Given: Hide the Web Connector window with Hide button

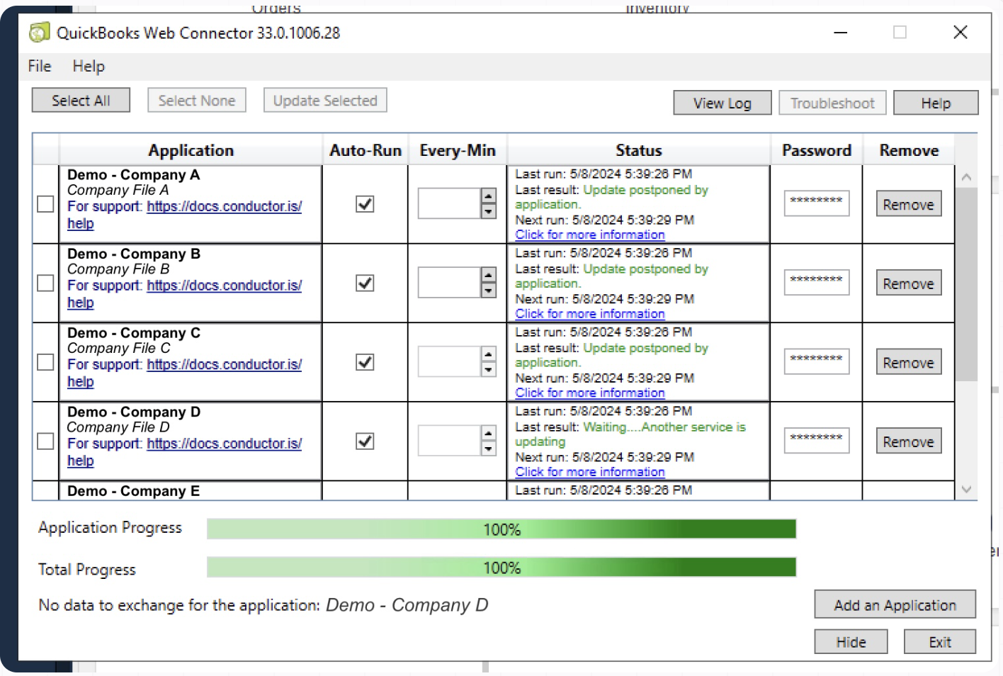Looking at the screenshot, I should [851, 642].
